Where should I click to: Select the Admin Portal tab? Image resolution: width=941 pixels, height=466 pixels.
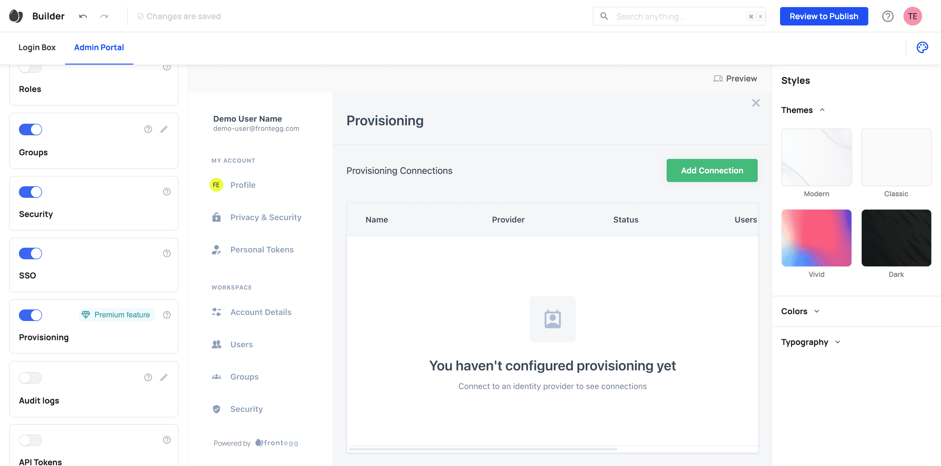pos(99,48)
